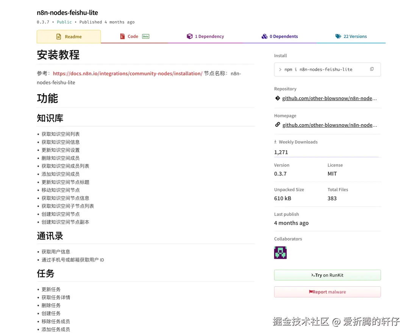The image size is (409, 336).
Task: Click the Last publish value 4 months ago
Action: (291, 223)
